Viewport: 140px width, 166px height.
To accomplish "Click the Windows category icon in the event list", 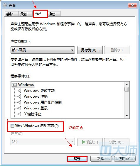I will click(x=14, y=85).
